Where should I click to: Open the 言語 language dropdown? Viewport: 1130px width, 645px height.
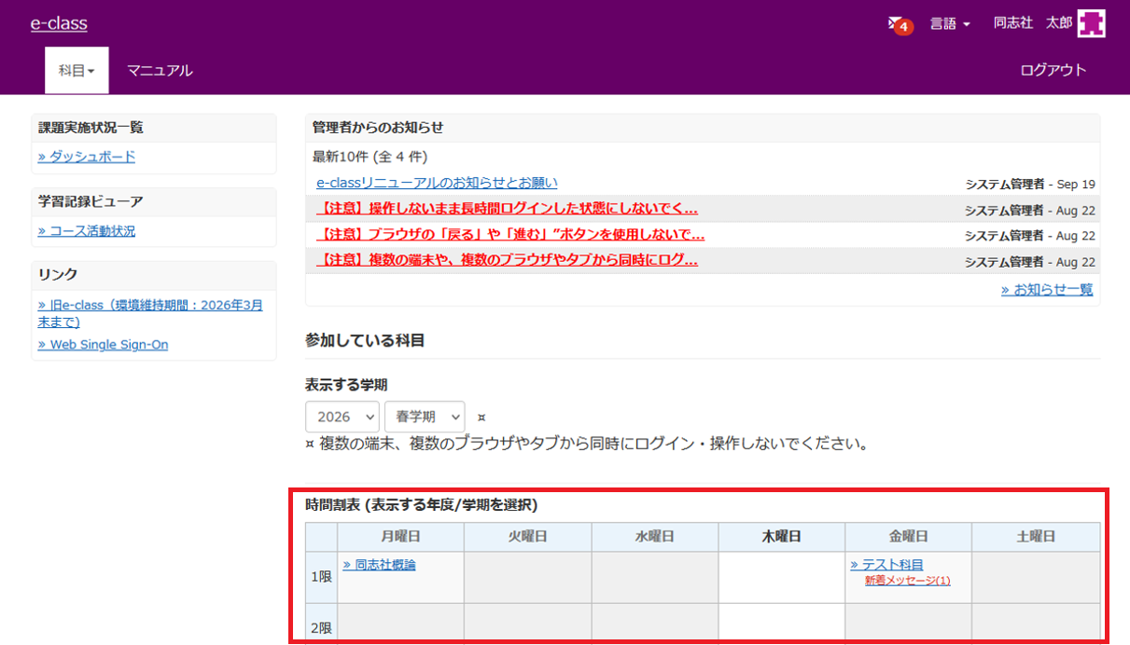point(950,24)
